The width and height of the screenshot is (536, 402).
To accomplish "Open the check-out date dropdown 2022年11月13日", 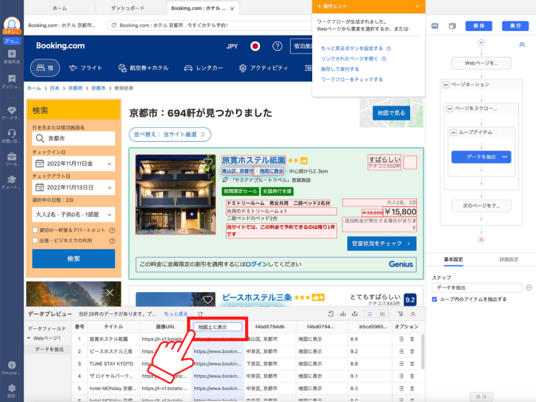I will tap(74, 188).
